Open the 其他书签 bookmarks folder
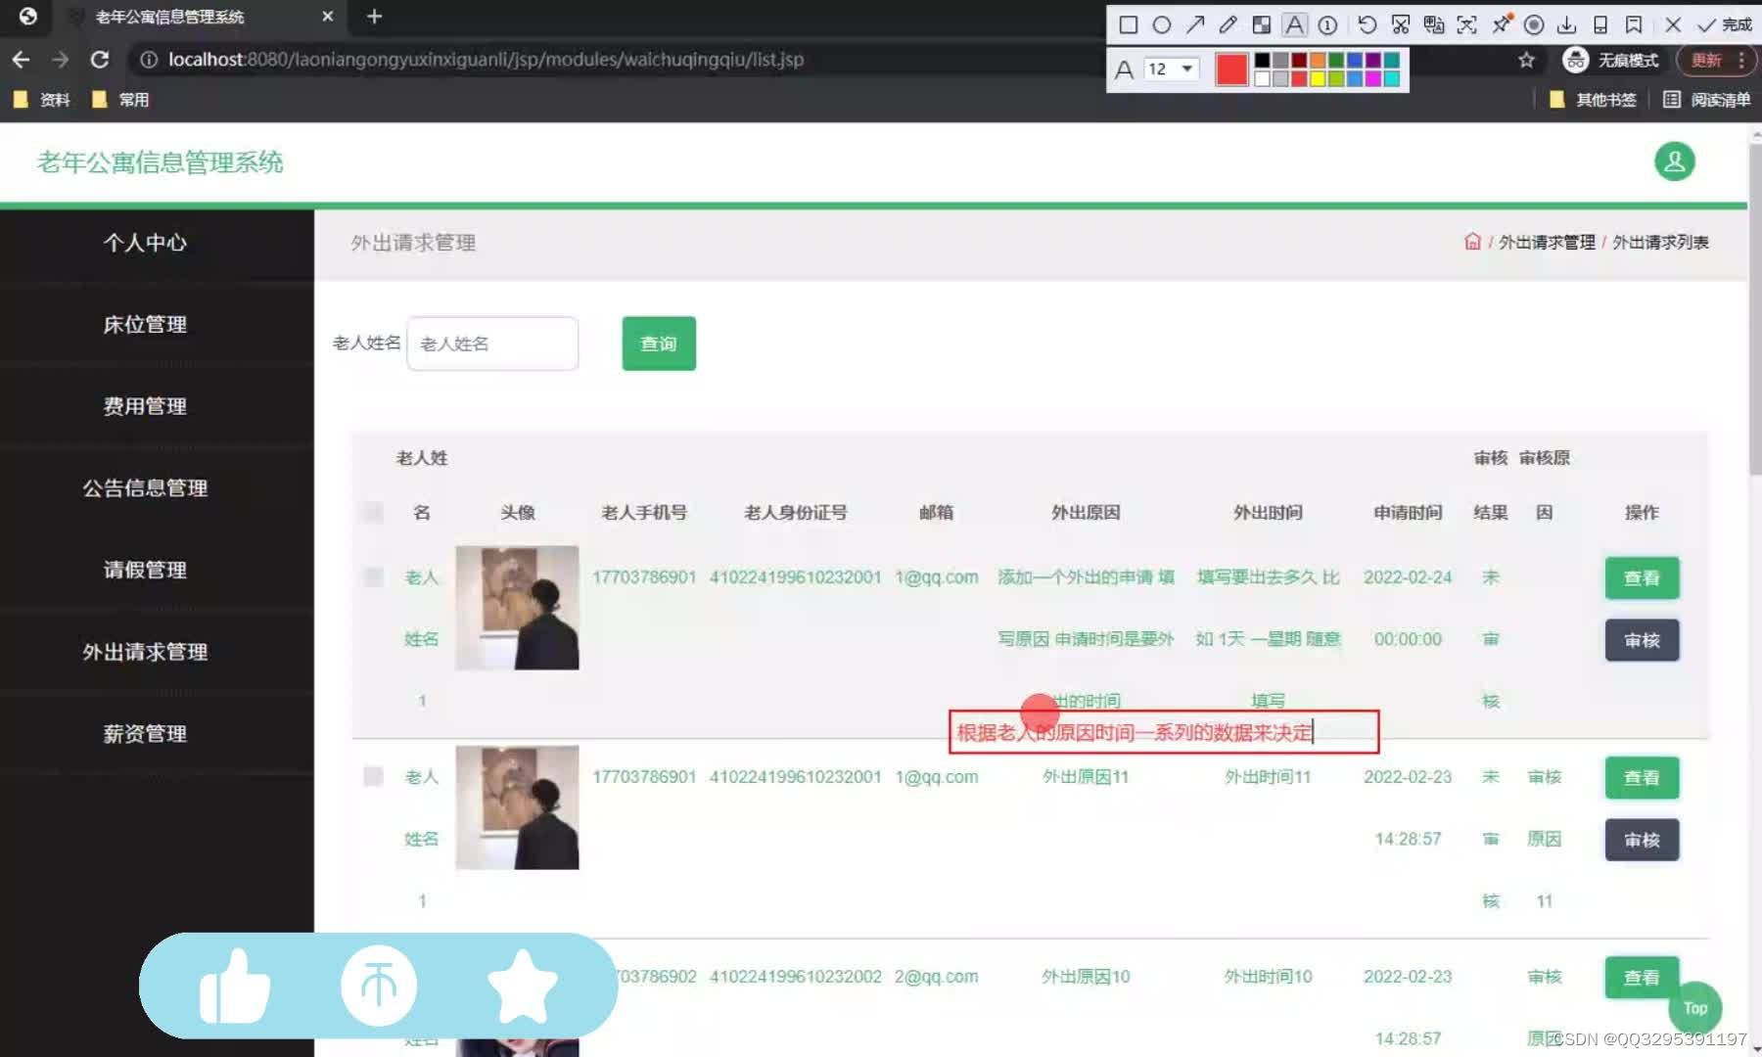 pos(1593,100)
